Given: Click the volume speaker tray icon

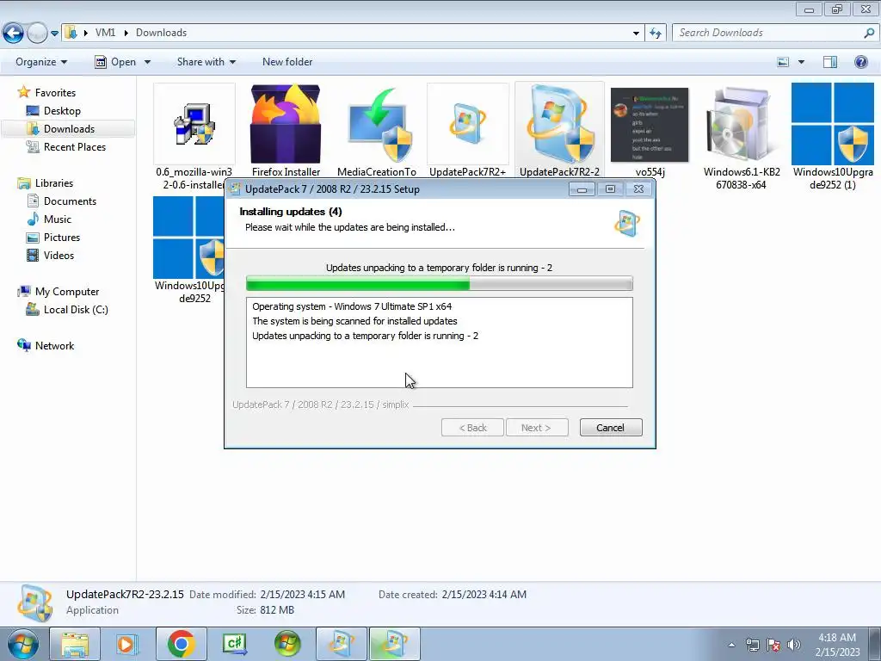Looking at the screenshot, I should click(x=794, y=645).
